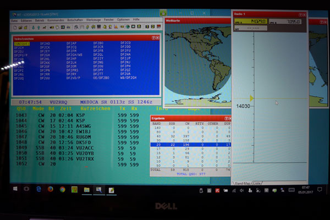Open File Explorer from the taskbar
The height and width of the screenshot is (220, 330).
point(87,190)
